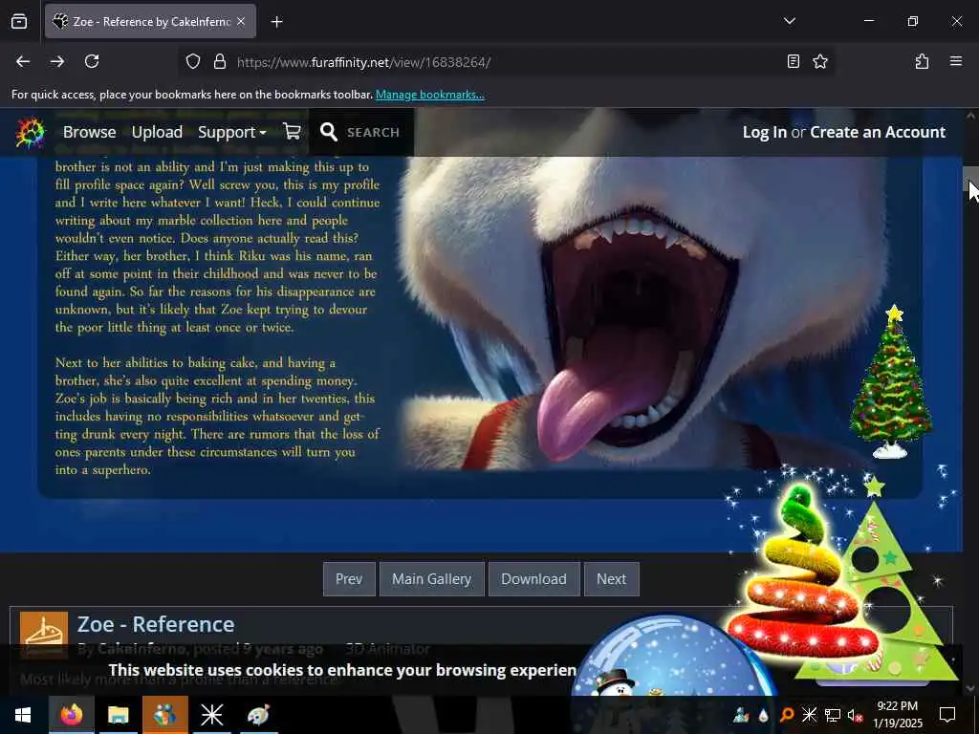Click Create an Account link

(878, 132)
